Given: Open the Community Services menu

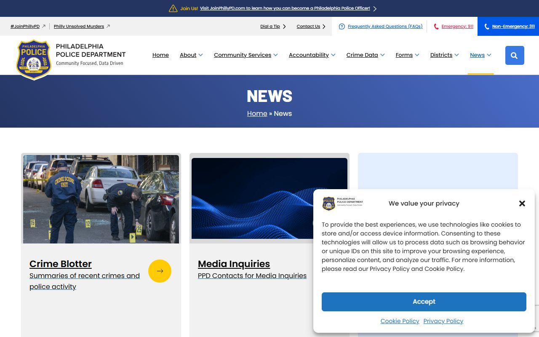Looking at the screenshot, I should coord(243,55).
